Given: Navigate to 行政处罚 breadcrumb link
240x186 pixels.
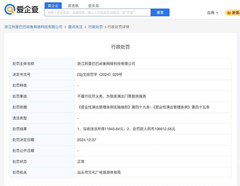Looking at the screenshot, I should [x=95, y=27].
